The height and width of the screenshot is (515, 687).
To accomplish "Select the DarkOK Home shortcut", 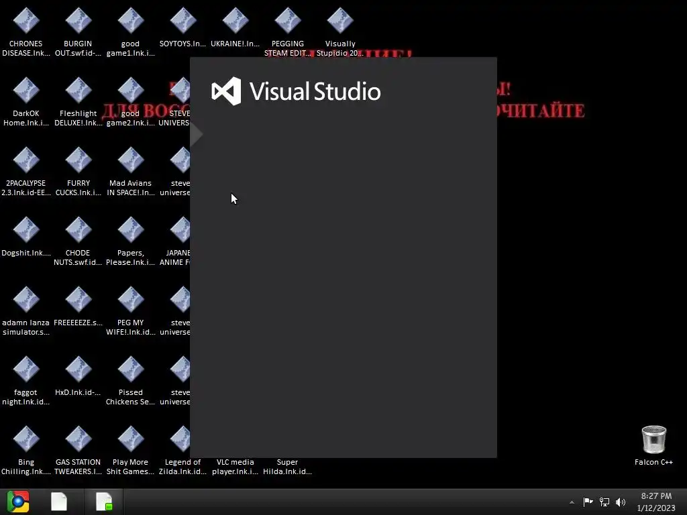I will click(x=26, y=102).
